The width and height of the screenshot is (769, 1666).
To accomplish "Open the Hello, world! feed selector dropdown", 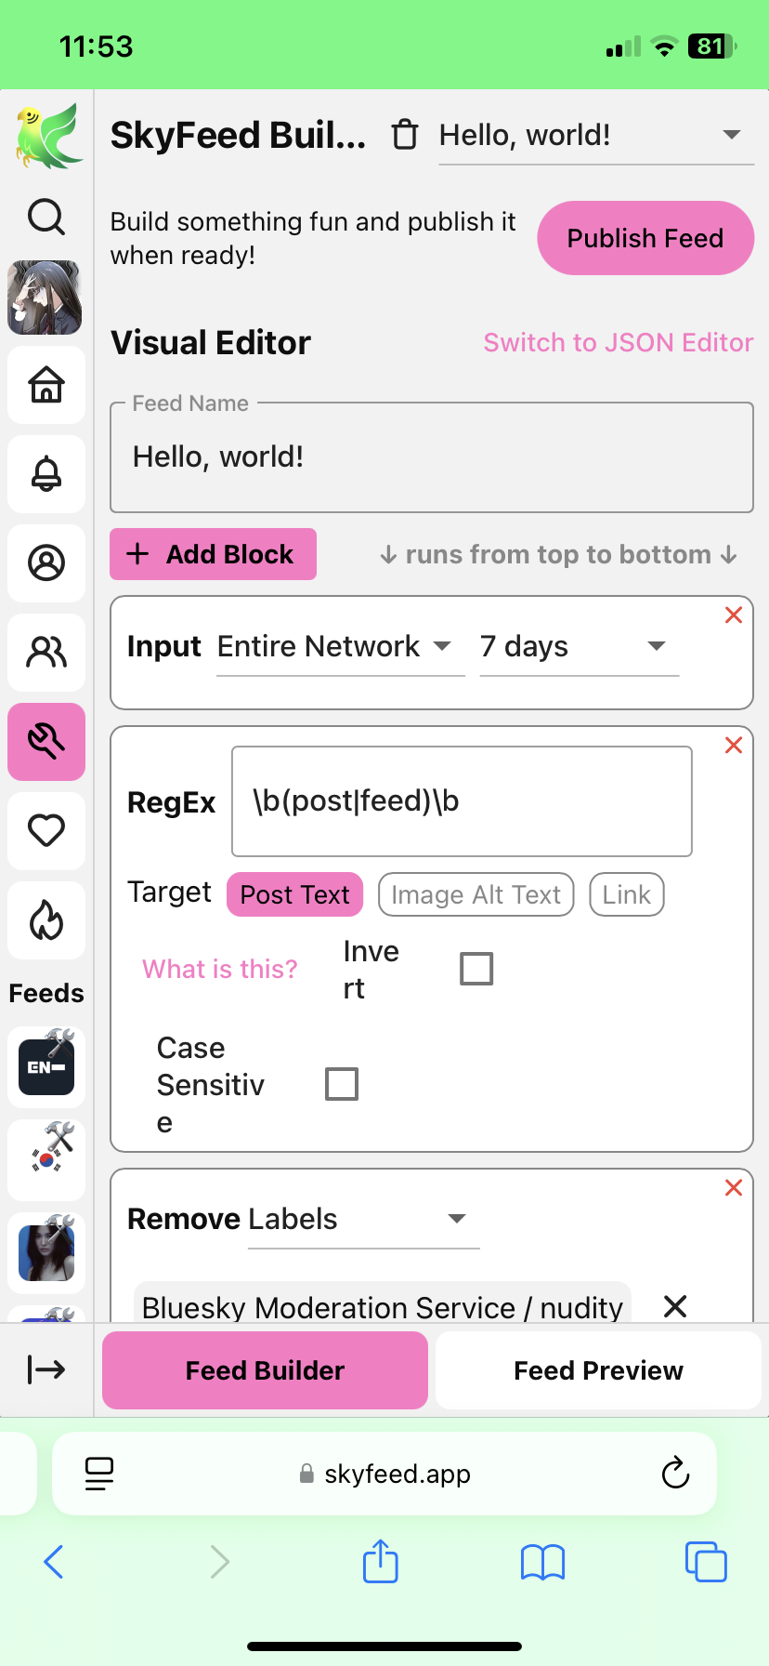I will (595, 136).
